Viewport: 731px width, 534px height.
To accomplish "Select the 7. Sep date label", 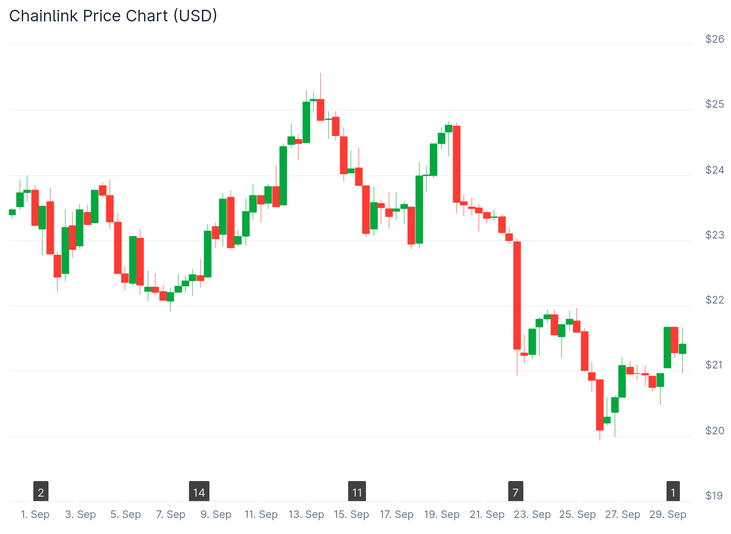I will pos(171,514).
